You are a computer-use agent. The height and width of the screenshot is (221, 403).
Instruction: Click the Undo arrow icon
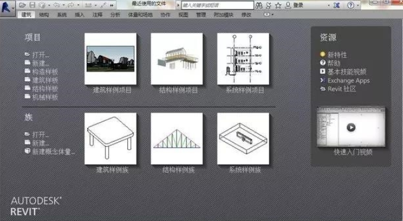pyautogui.click(x=57, y=5)
